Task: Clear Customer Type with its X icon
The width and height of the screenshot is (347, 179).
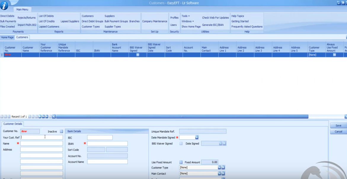Action: coord(223,167)
